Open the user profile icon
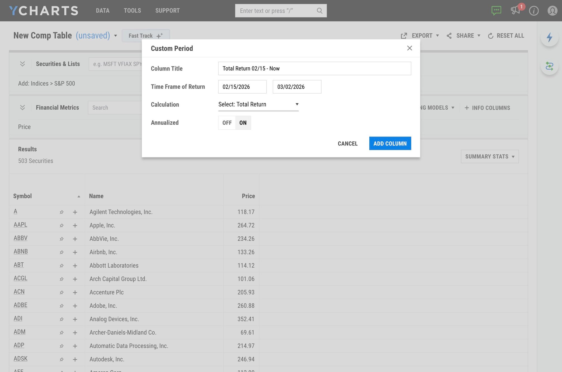The height and width of the screenshot is (372, 562). tap(552, 11)
